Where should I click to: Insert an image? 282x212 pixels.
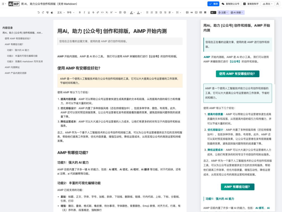187,13
